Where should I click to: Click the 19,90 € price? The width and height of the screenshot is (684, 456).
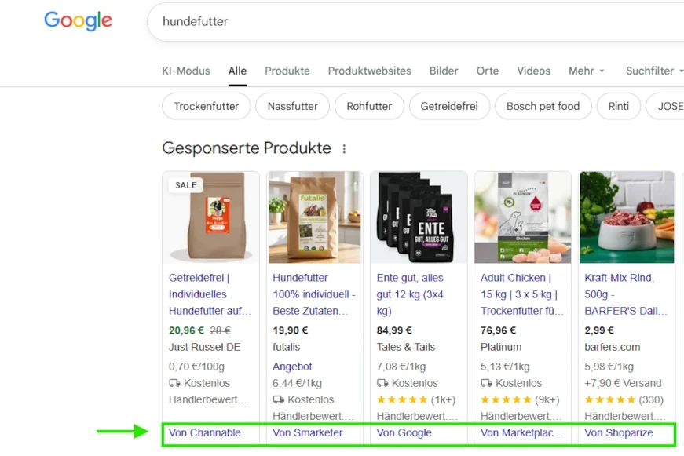(290, 330)
